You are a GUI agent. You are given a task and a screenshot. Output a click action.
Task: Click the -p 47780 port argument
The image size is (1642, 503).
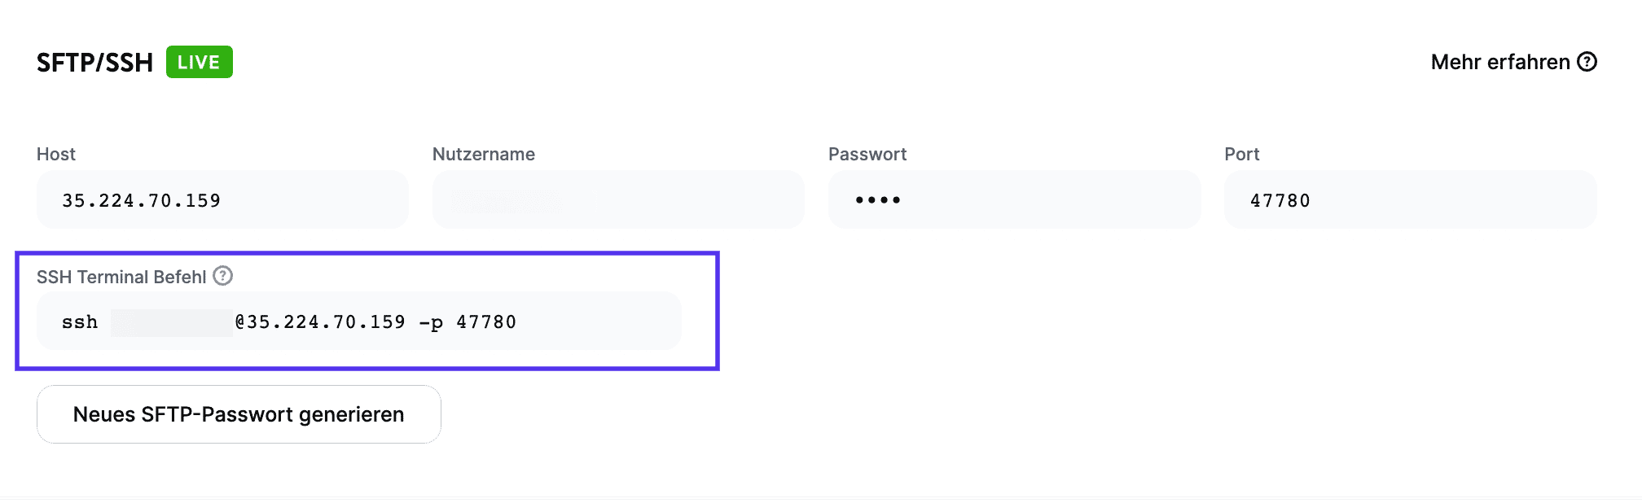click(468, 322)
